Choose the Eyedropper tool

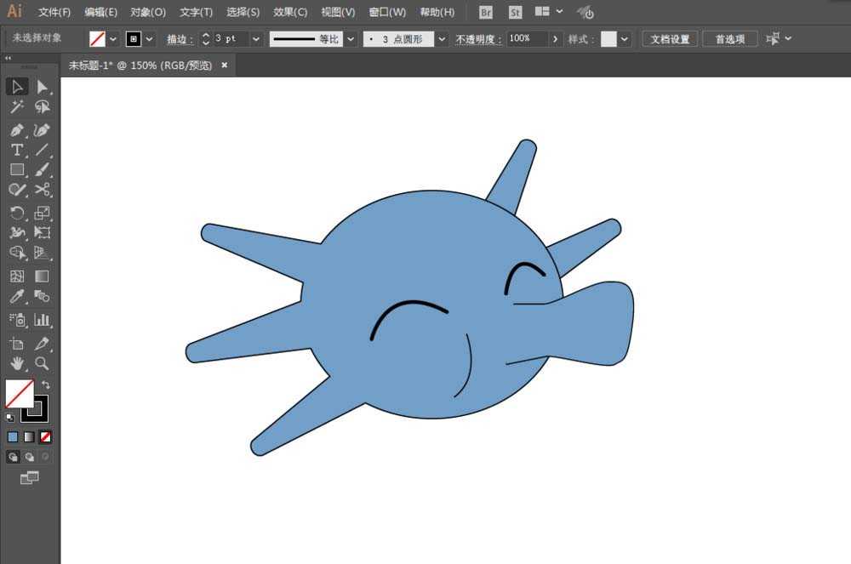[16, 297]
